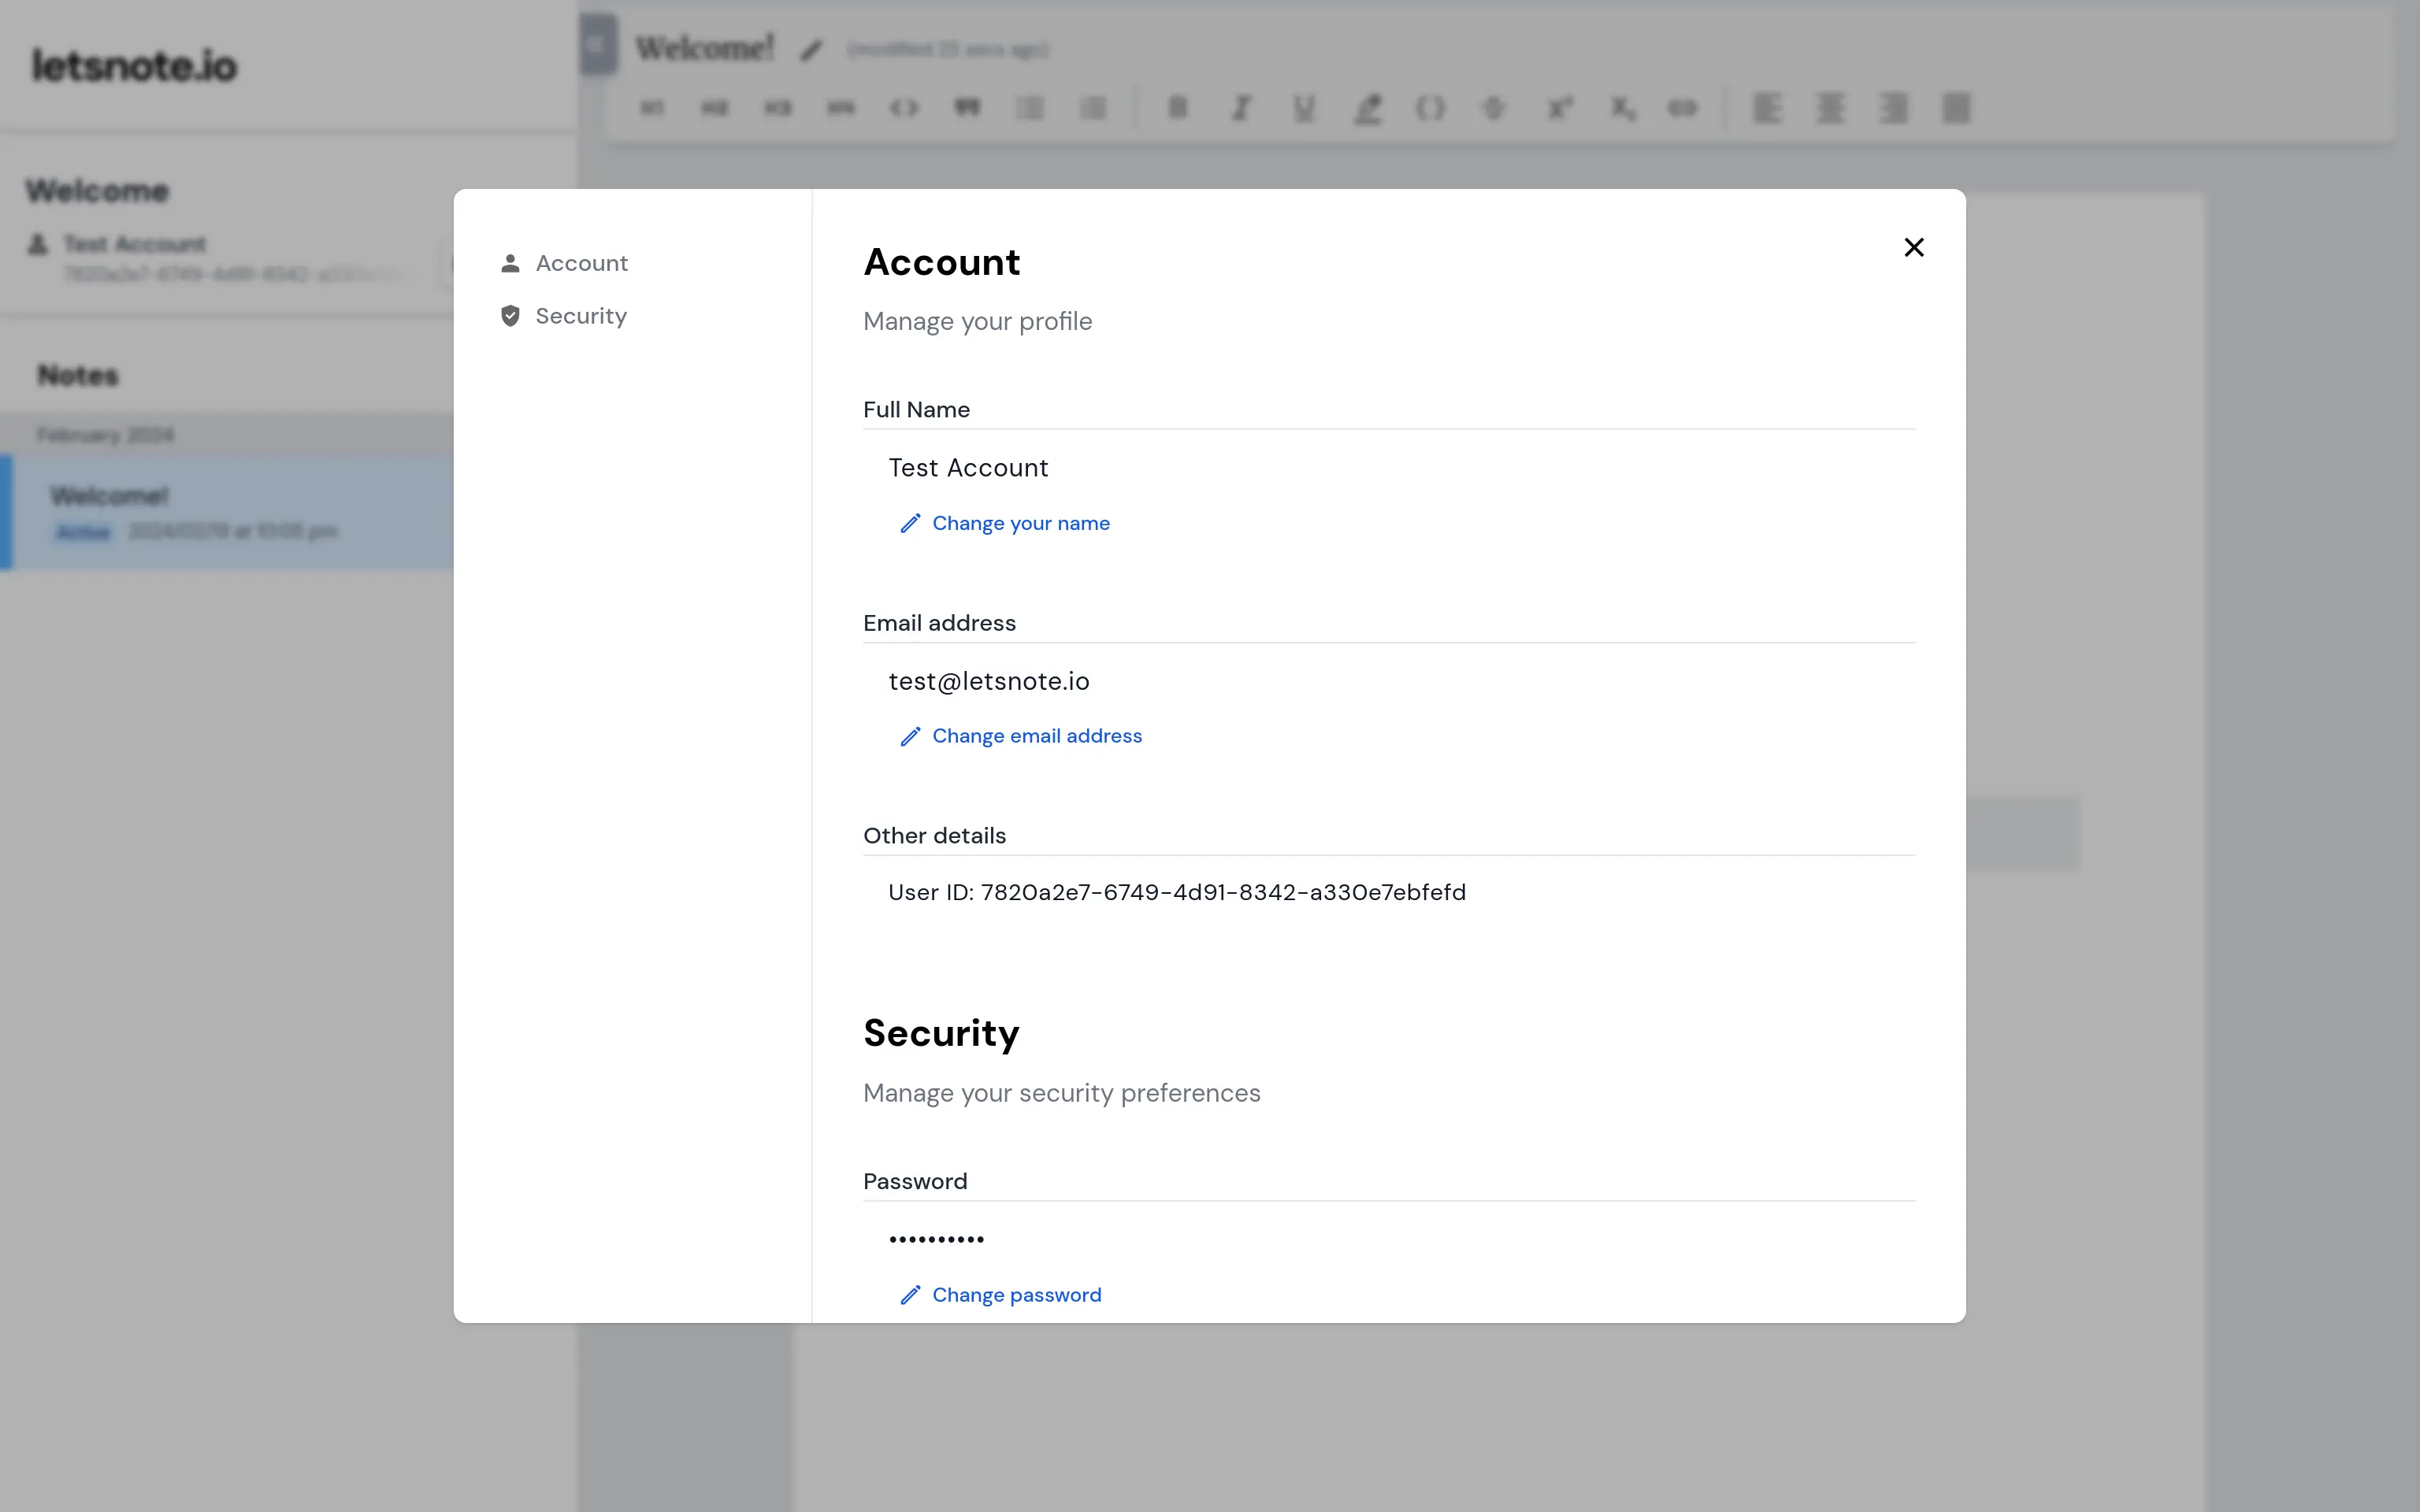This screenshot has height=1512, width=2420.
Task: Click the pencil icon next to Change password
Action: point(910,1295)
